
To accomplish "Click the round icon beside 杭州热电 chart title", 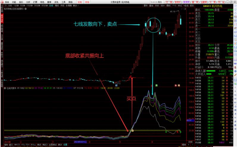I will [26, 9].
